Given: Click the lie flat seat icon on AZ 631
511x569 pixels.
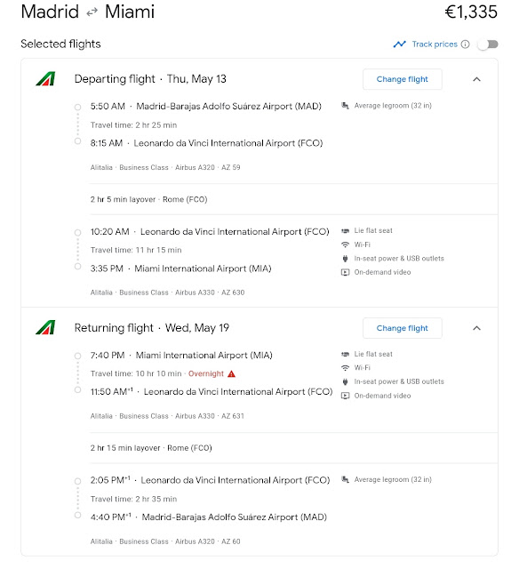Looking at the screenshot, I should point(346,354).
